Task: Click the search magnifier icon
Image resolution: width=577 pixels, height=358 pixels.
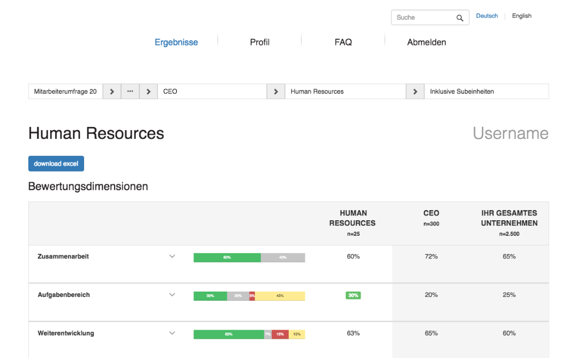Action: [x=460, y=17]
